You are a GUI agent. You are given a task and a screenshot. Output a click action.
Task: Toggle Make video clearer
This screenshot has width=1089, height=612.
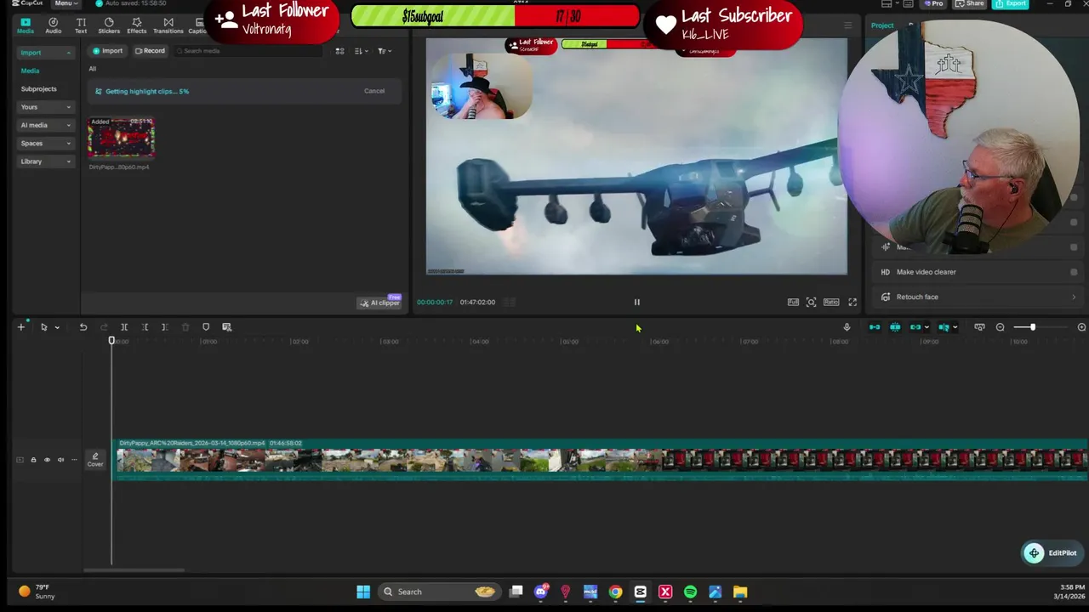(1074, 272)
